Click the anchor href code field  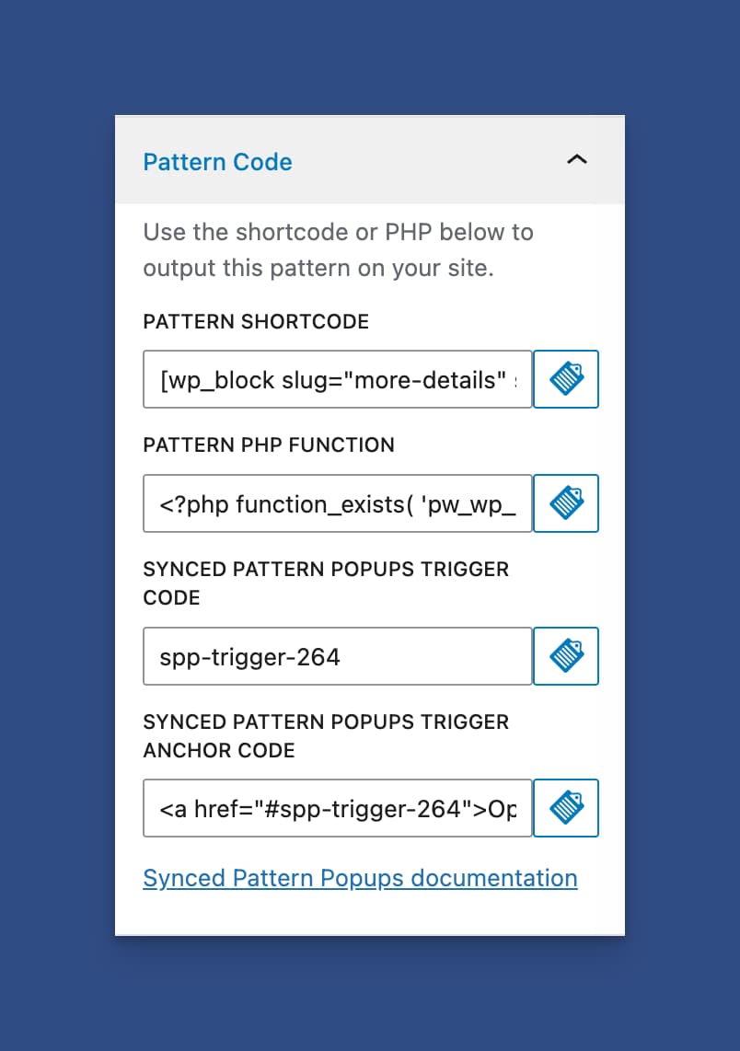(x=337, y=808)
